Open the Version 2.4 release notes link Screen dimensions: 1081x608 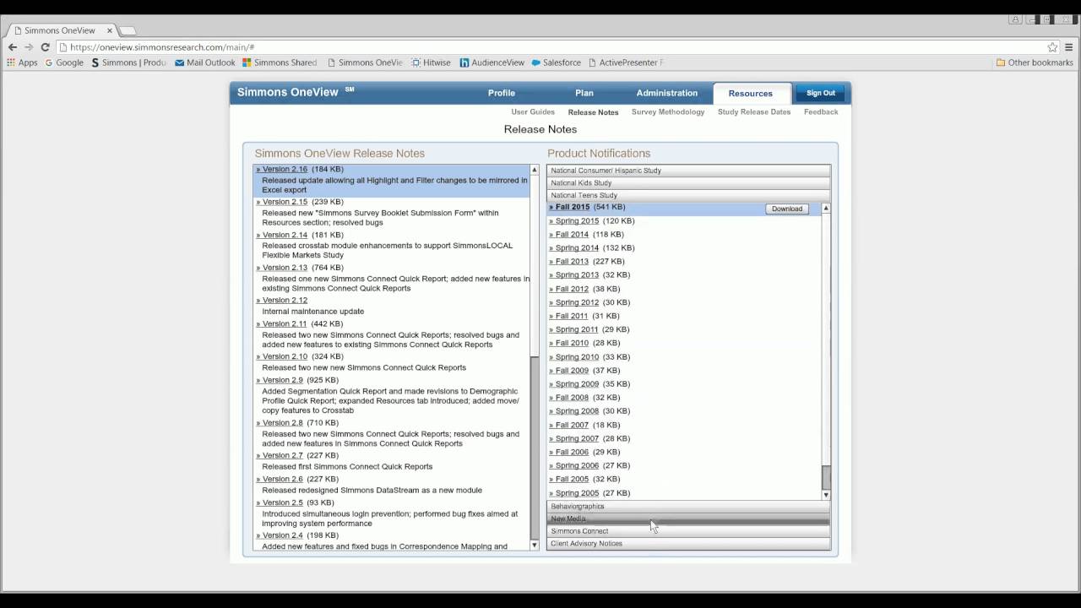click(x=279, y=535)
